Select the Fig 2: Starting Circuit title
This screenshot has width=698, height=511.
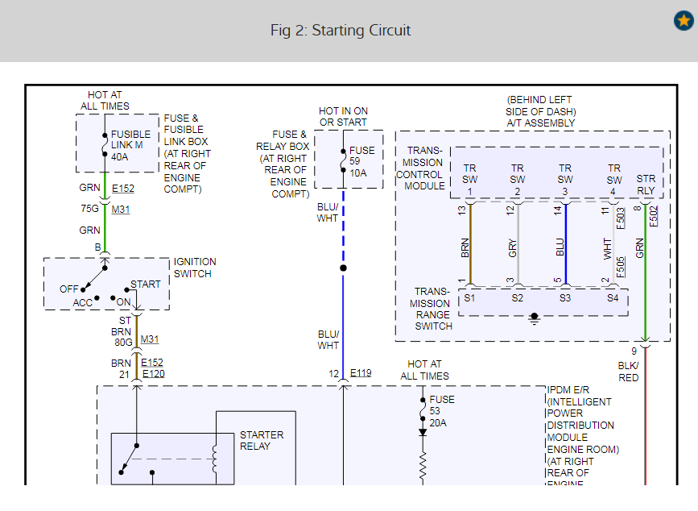(341, 31)
